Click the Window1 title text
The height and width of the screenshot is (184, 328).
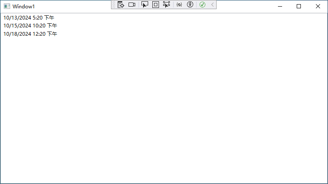(23, 6)
